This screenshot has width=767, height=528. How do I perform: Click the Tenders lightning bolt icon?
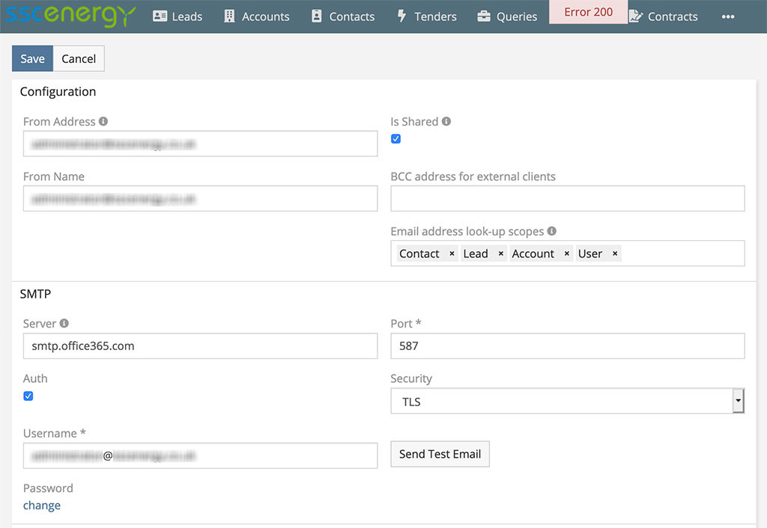[x=401, y=16]
